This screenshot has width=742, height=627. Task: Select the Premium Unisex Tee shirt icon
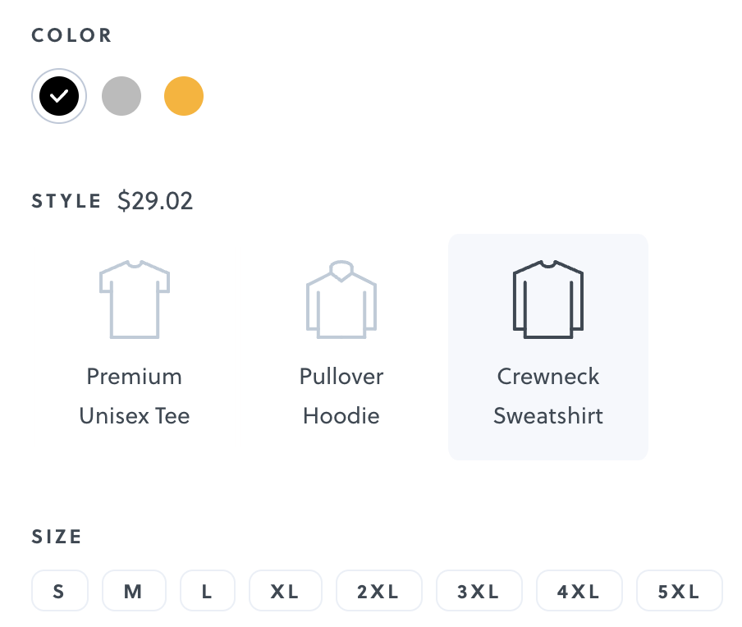pyautogui.click(x=135, y=299)
